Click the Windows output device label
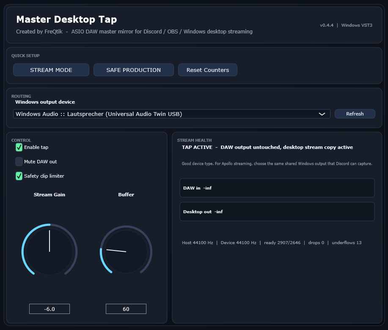This screenshot has width=388, height=330. click(45, 102)
